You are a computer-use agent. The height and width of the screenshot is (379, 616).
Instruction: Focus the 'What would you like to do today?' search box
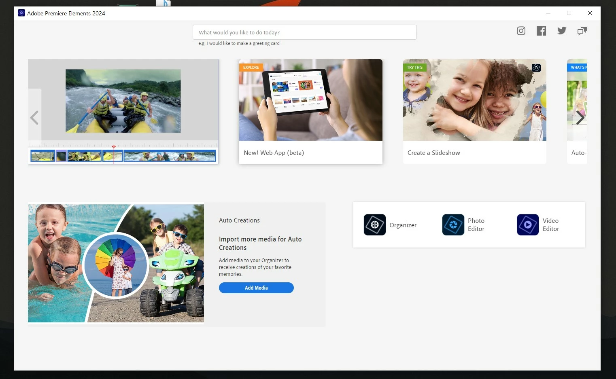click(x=305, y=32)
